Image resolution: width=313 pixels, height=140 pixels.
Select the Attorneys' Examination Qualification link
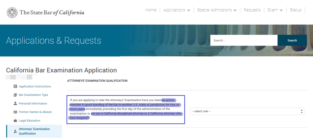pos(34,131)
